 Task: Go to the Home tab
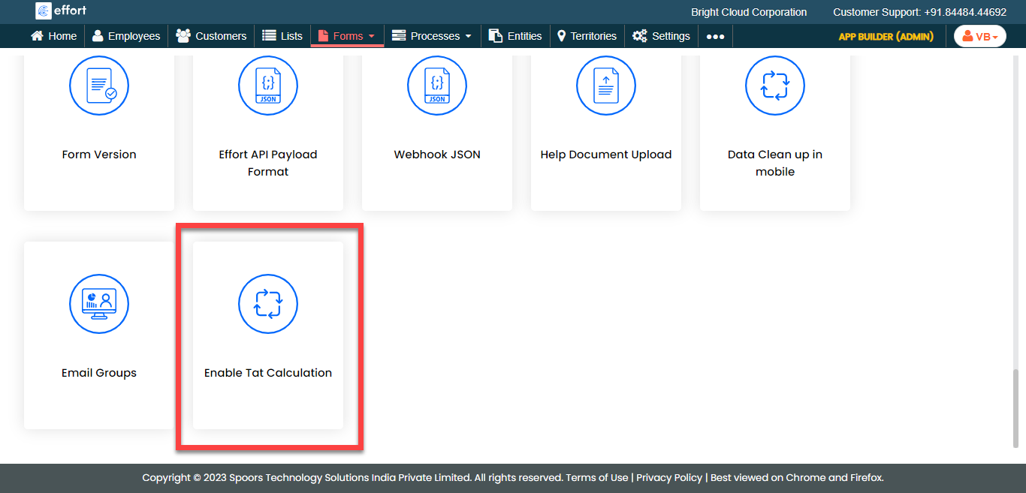point(53,36)
